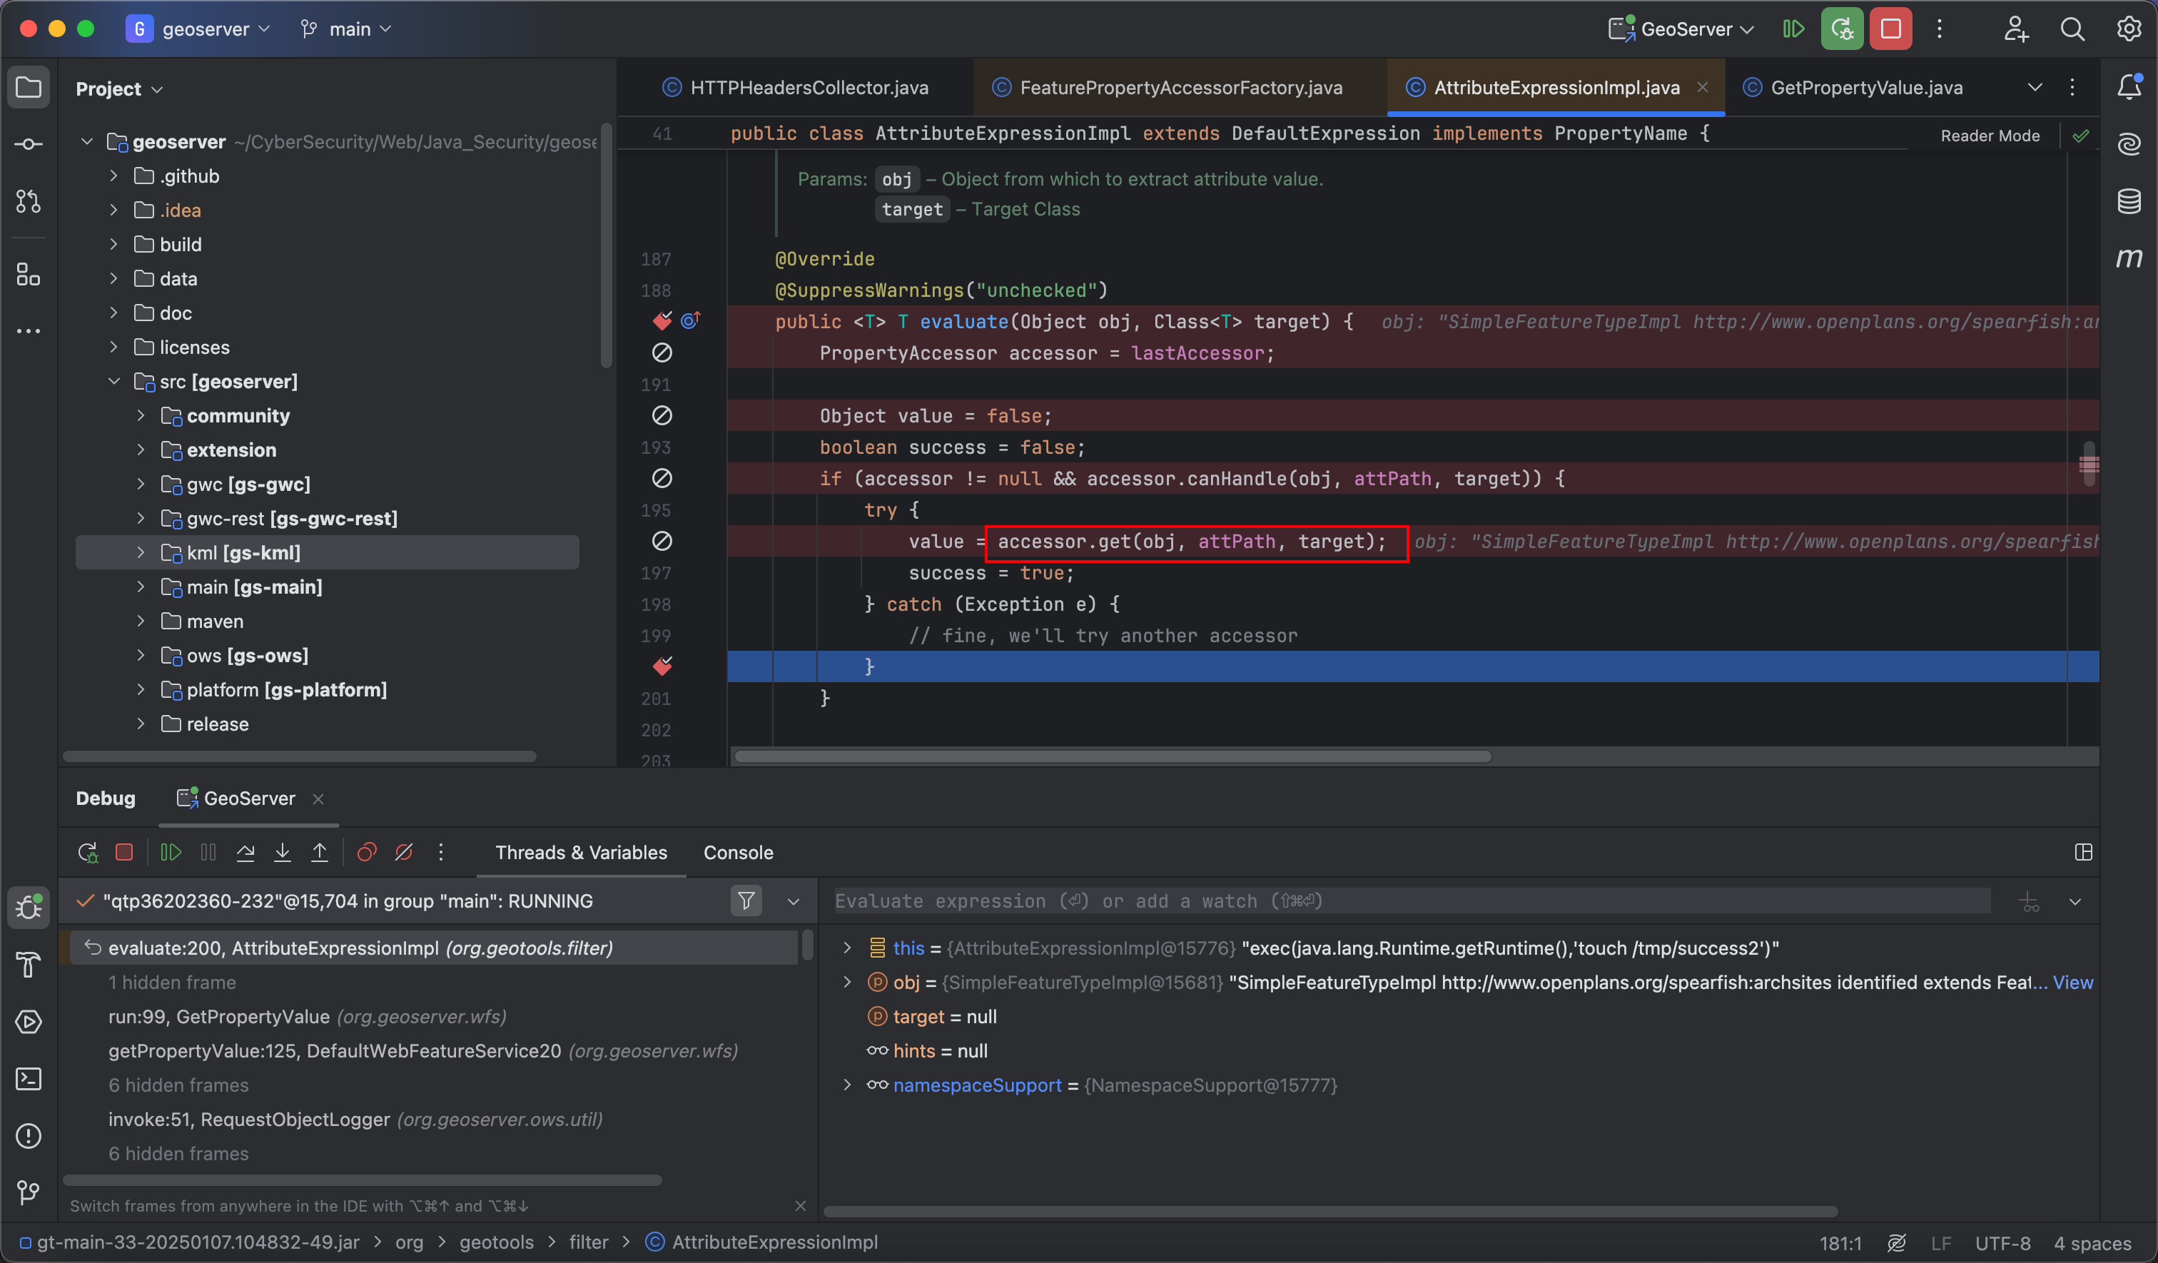Expand the community module folder
2158x1263 pixels.
[141, 415]
